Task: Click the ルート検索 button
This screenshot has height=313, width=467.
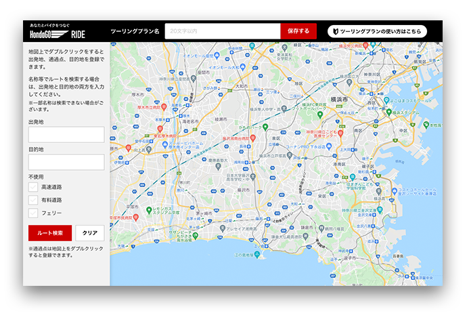Action: tap(49, 233)
